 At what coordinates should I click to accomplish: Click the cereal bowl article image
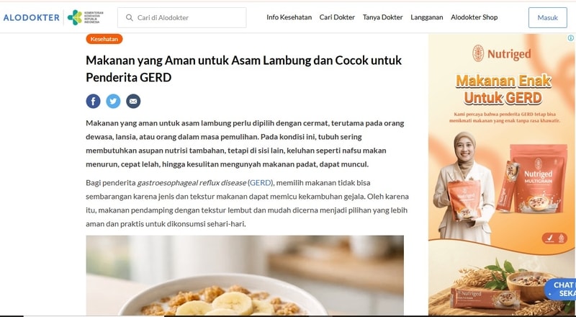(245, 275)
